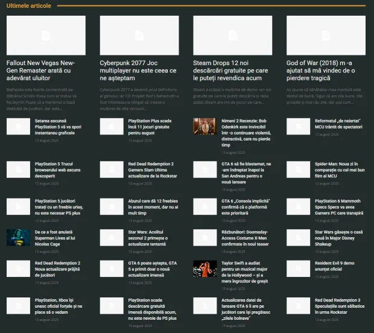Click the excerpt starting 'Cyberpunk 2077 a devenit jocul'
Viewport: 374px width, 333px height.
tap(139, 99)
